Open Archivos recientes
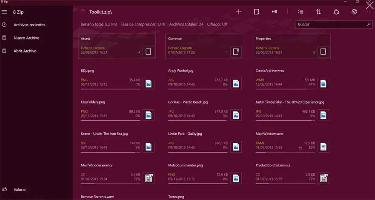Viewport: 375px width, 200px height. point(29,25)
